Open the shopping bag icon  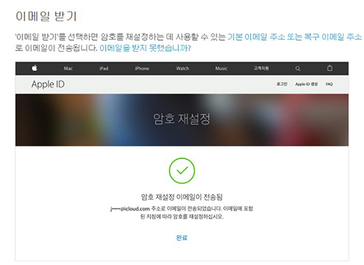(330, 68)
